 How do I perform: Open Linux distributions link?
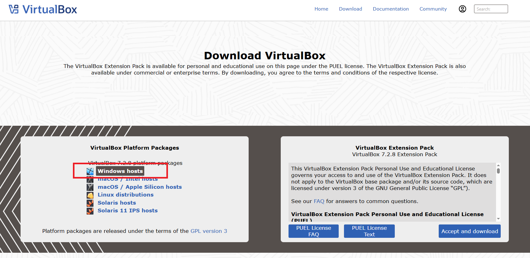pyautogui.click(x=126, y=195)
